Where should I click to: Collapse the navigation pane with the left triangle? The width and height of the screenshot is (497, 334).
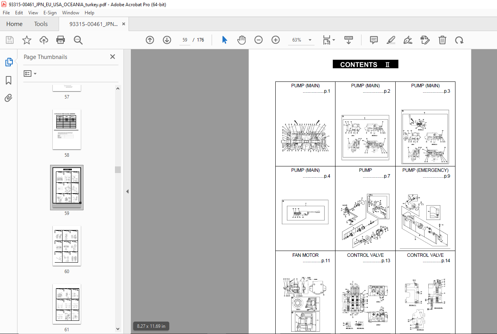pos(127,191)
